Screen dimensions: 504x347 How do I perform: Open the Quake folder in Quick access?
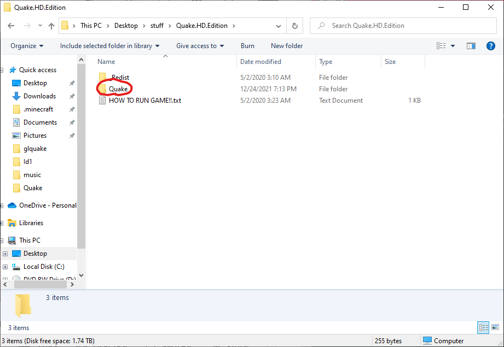tap(33, 188)
